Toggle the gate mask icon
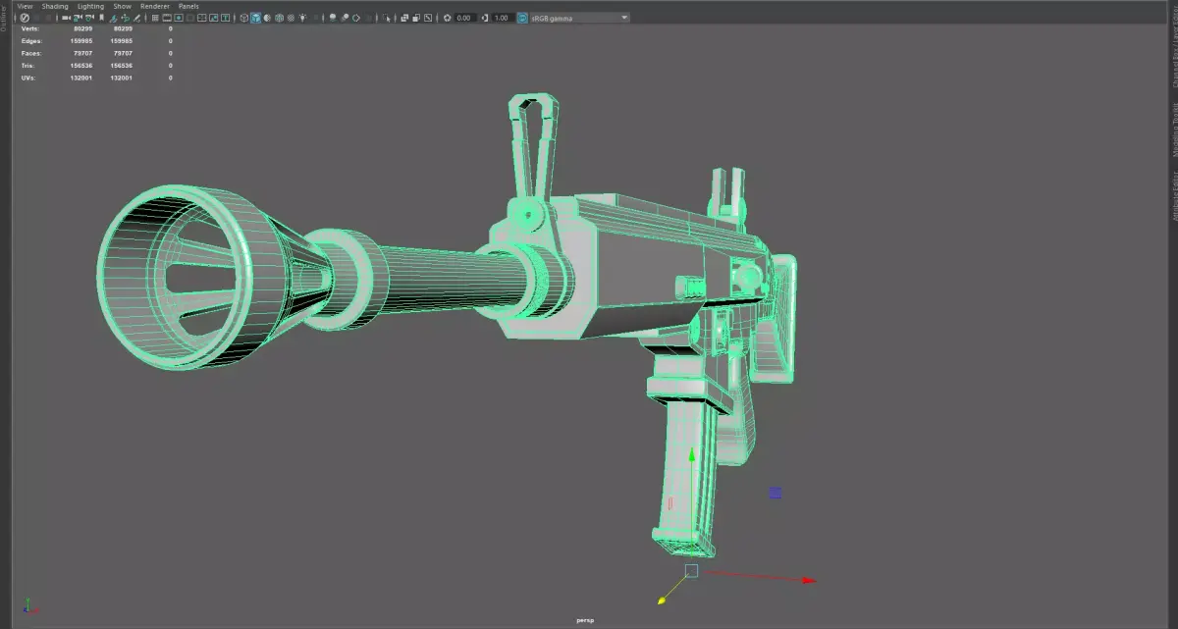The height and width of the screenshot is (629, 1178). [190, 18]
